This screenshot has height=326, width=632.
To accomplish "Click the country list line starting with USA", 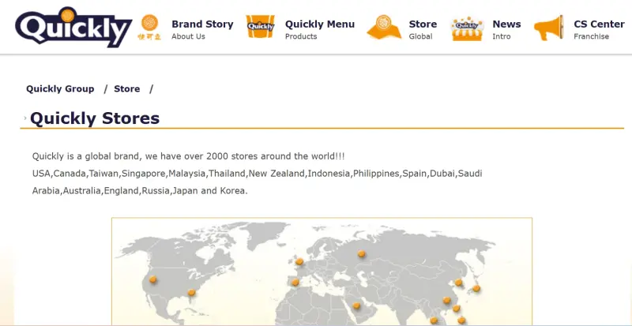I will point(258,174).
